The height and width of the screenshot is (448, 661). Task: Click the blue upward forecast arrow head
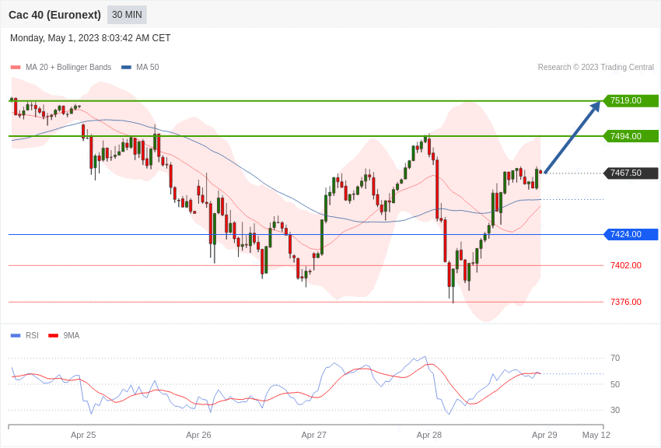(595, 107)
